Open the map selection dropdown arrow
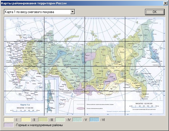169x131 pixels. tap(73, 12)
